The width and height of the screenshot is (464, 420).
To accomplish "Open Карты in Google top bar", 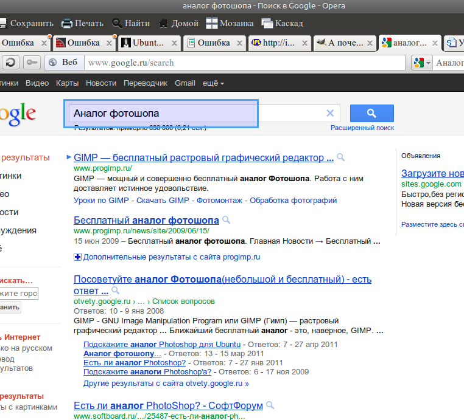I will [67, 83].
